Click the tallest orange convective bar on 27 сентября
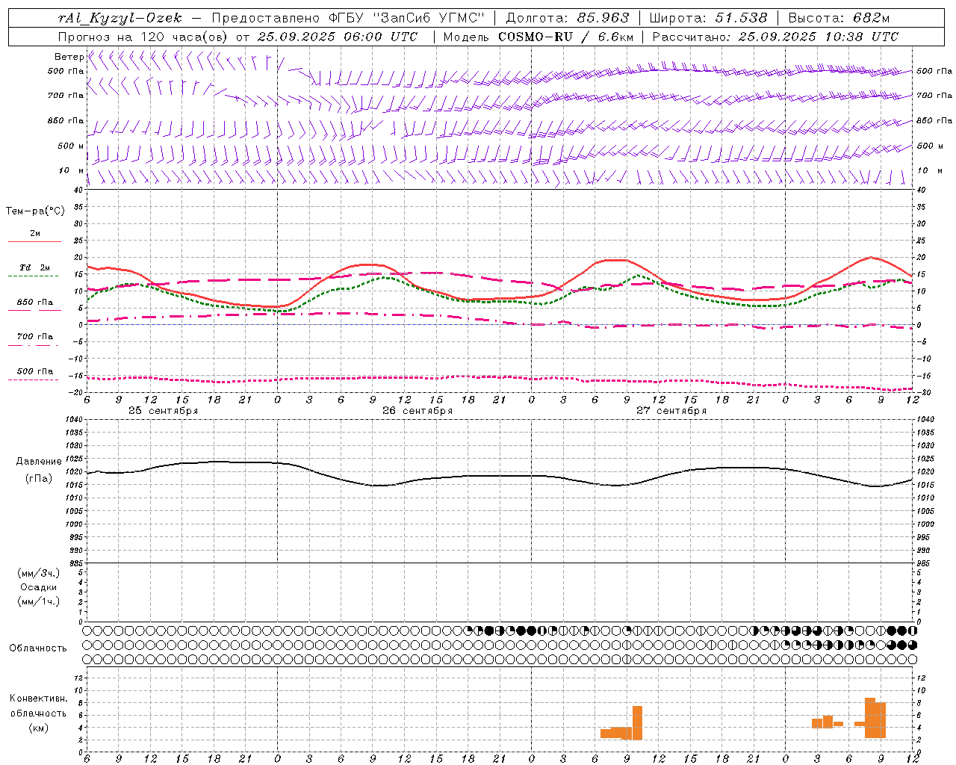 pyautogui.click(x=637, y=722)
